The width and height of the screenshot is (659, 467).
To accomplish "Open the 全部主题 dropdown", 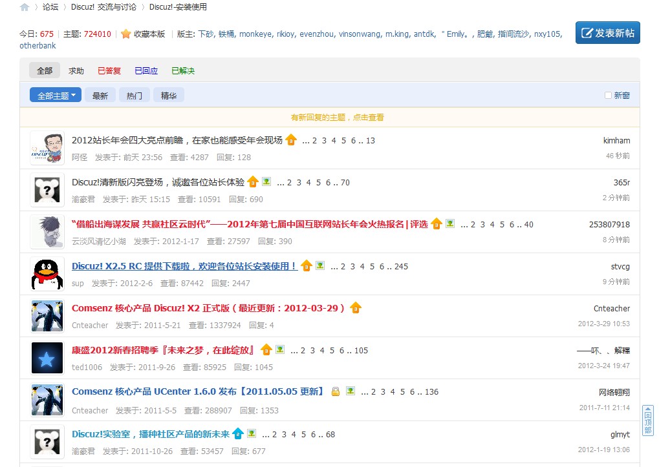I will pos(56,95).
